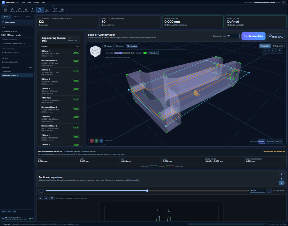The image size is (288, 226).
Task: Flip the view with the Opposite button
Action: pos(108,46)
